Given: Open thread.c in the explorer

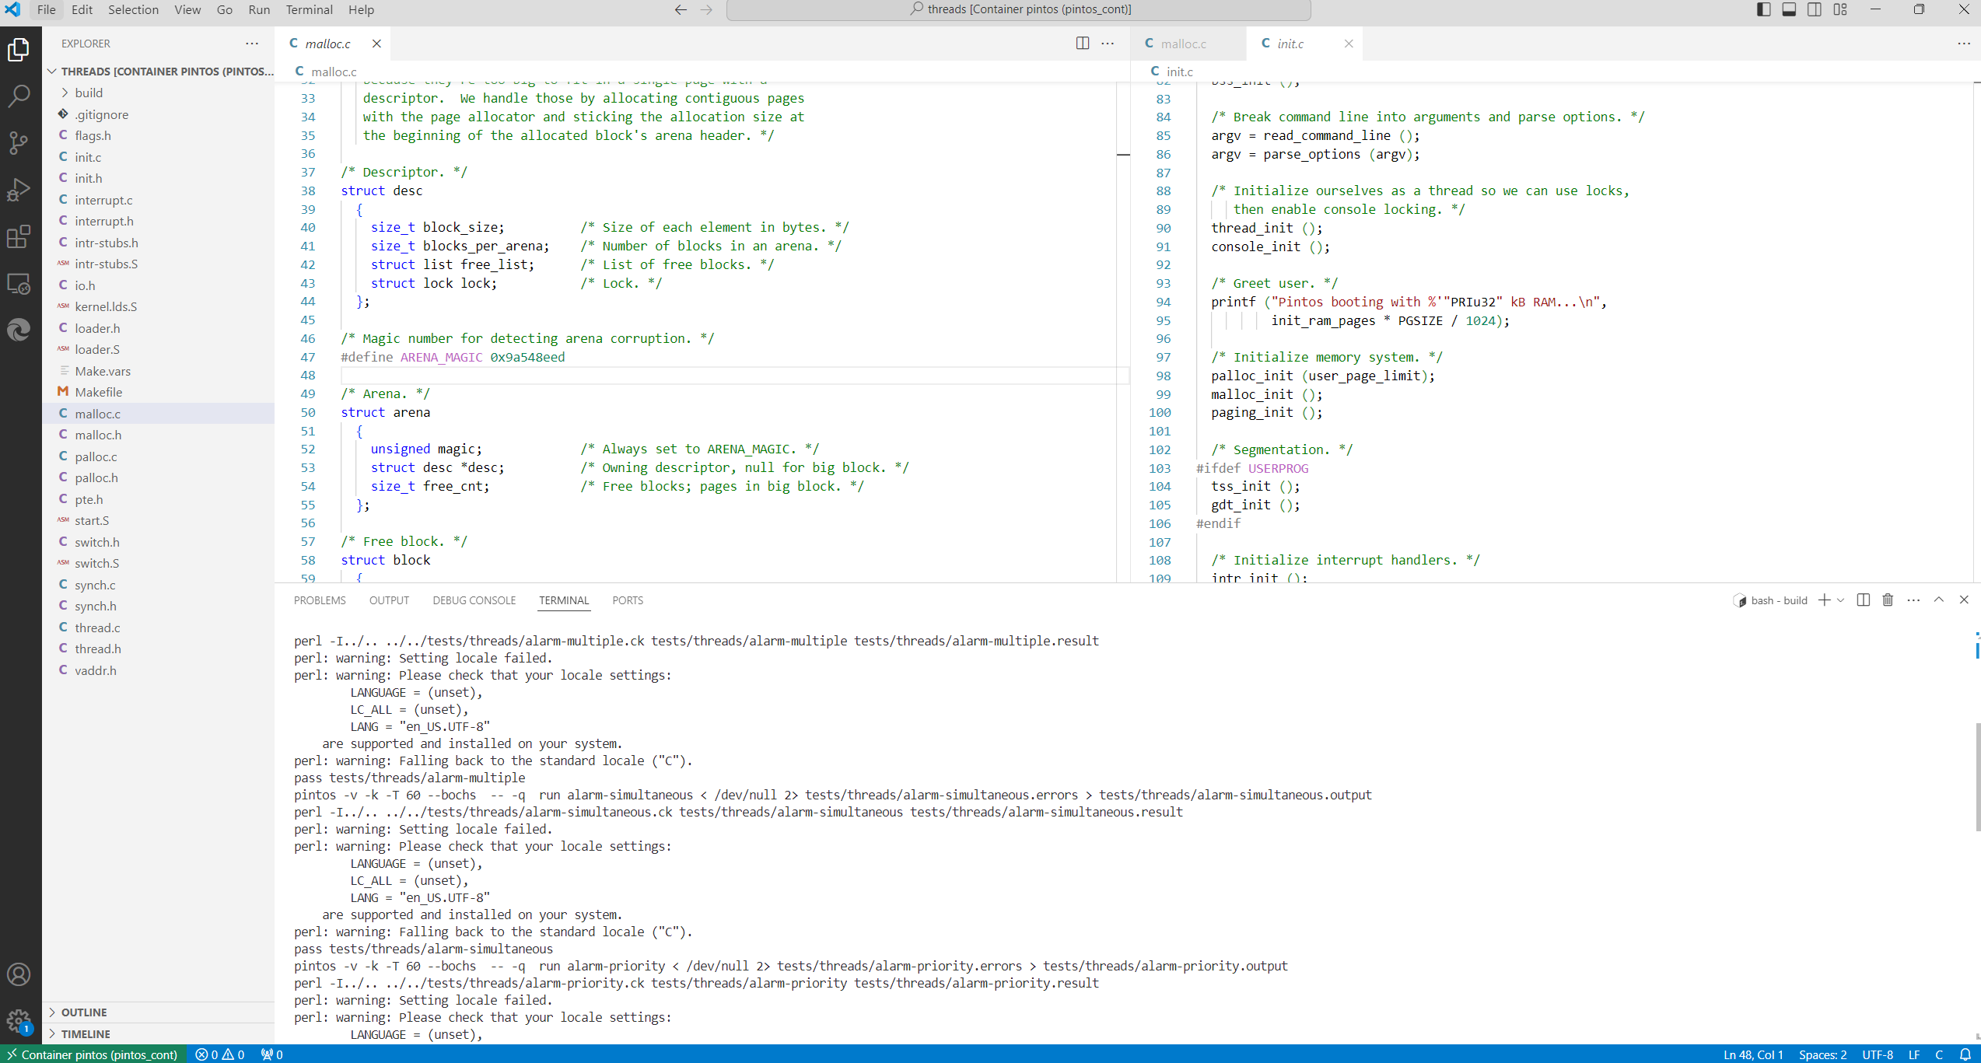Looking at the screenshot, I should pos(97,628).
